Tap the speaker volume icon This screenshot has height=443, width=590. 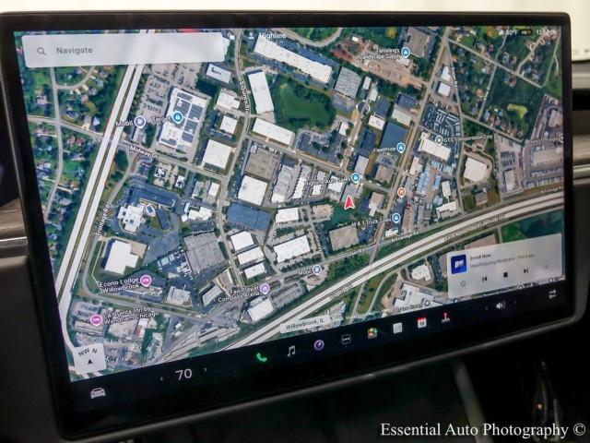501,305
